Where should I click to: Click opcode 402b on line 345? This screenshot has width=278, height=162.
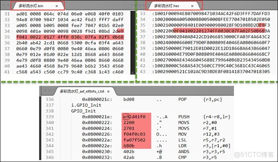[129, 152]
